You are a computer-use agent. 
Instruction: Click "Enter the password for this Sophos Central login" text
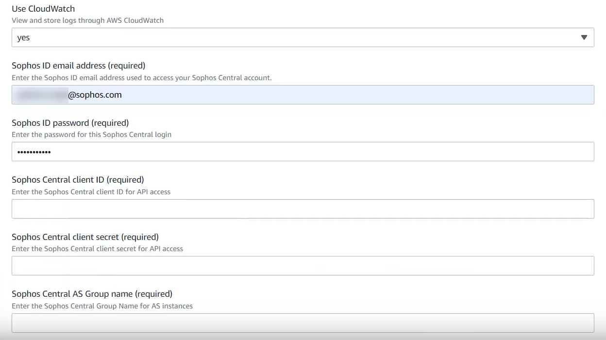(x=91, y=135)
